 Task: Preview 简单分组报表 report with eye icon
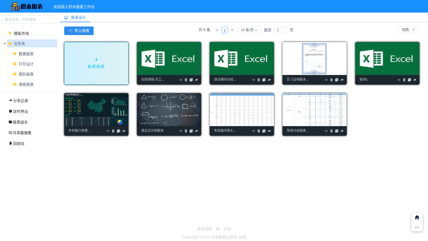326,131
